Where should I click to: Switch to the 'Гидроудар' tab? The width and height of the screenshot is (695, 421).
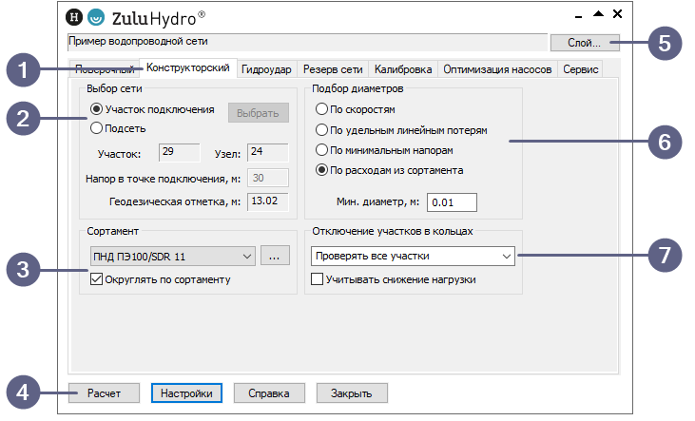(x=266, y=69)
